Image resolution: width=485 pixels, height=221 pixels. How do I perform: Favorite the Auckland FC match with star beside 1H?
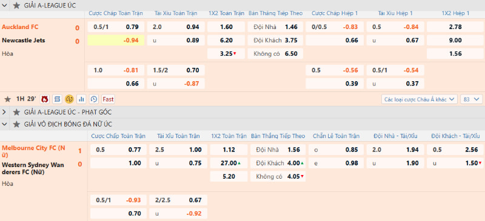point(7,99)
